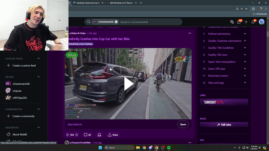This screenshot has width=269, height=151.
Task: Downvote the ExtraEmily crash post
Action: point(76,135)
